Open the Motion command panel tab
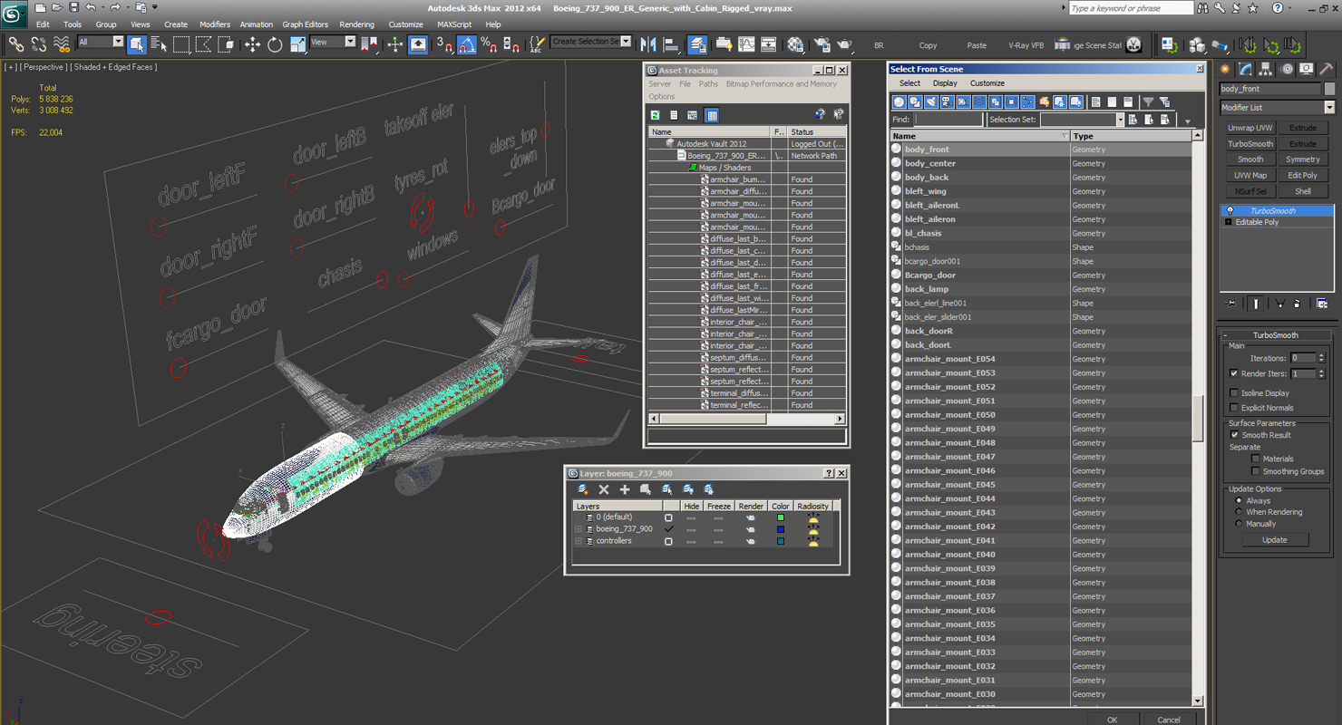Viewport: 1342px width, 725px height. [x=1286, y=69]
